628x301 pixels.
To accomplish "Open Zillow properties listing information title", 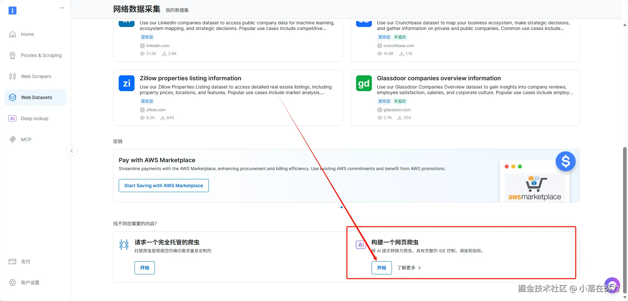I will (x=190, y=78).
